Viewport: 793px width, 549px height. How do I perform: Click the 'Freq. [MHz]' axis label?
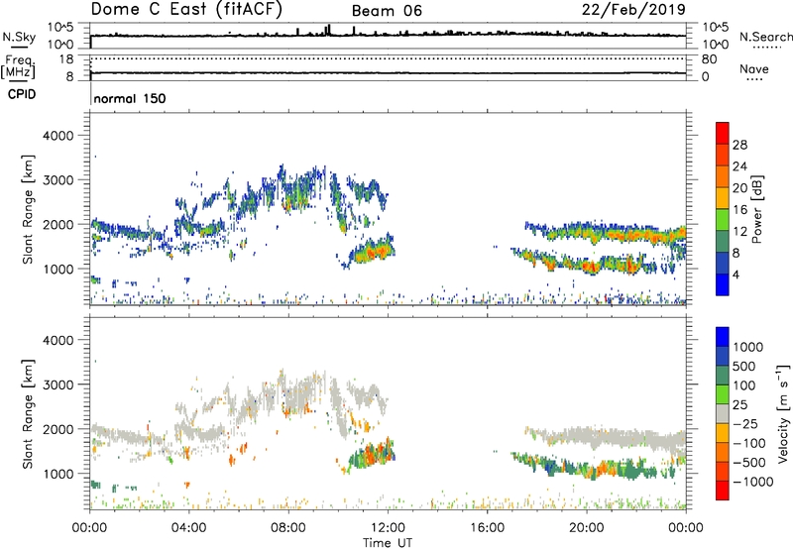19,66
